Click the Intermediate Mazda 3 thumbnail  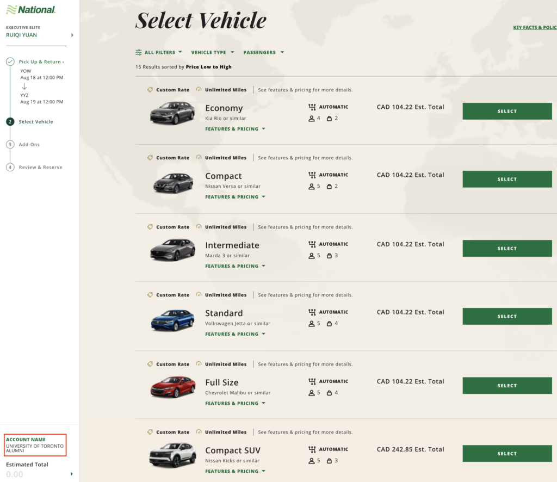click(172, 250)
